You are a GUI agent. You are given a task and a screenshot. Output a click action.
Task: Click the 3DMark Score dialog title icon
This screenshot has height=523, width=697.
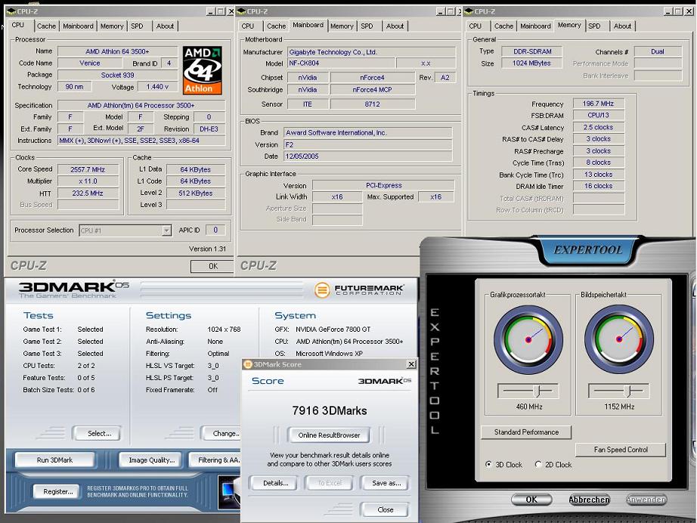[x=248, y=364]
